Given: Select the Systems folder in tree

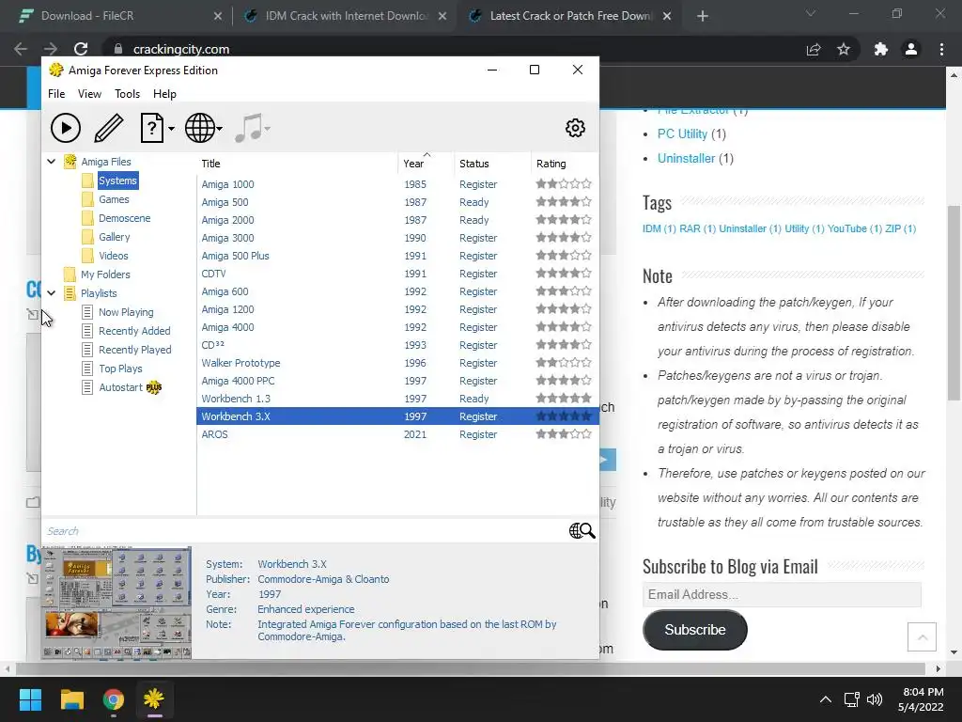Looking at the screenshot, I should point(117,180).
